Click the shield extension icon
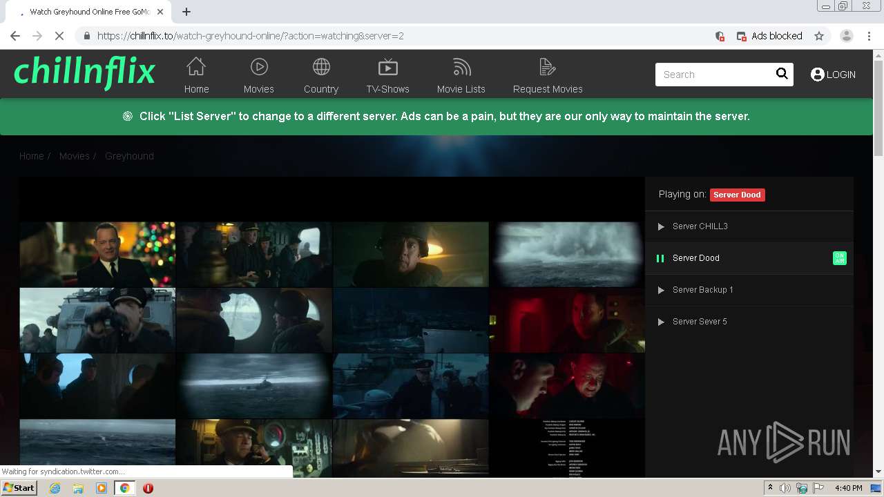This screenshot has width=884, height=497. [720, 36]
